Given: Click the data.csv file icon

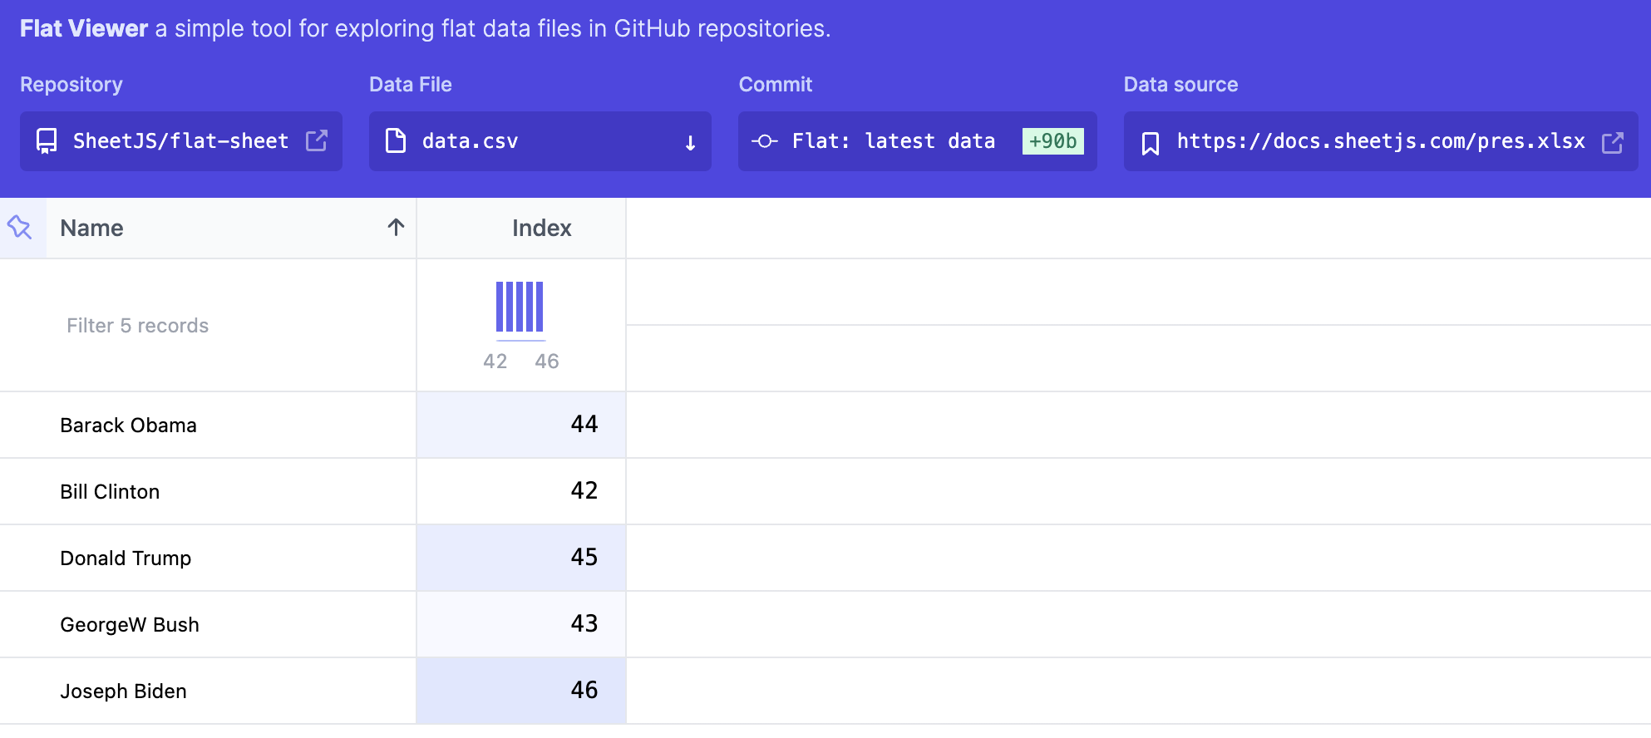Looking at the screenshot, I should click(396, 141).
